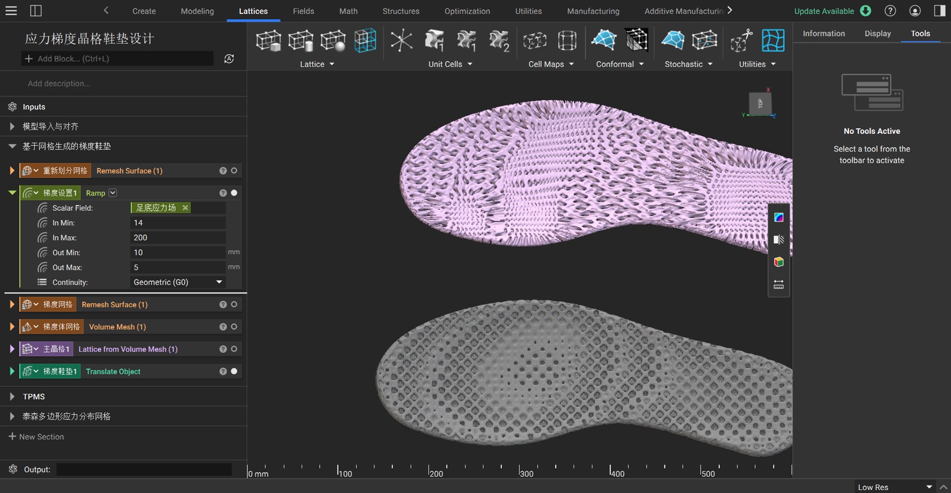The height and width of the screenshot is (493, 951).
Task: Click the Update Available download icon
Action: pos(865,11)
